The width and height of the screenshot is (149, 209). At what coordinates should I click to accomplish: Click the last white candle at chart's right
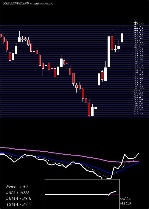(122, 38)
